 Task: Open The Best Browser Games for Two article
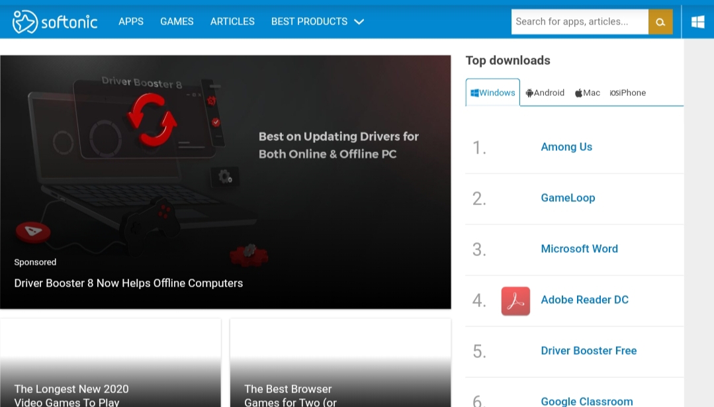(290, 395)
